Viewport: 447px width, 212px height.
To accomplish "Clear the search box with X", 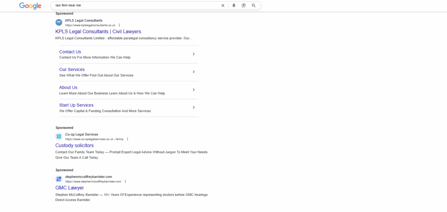I will coord(223,5).
